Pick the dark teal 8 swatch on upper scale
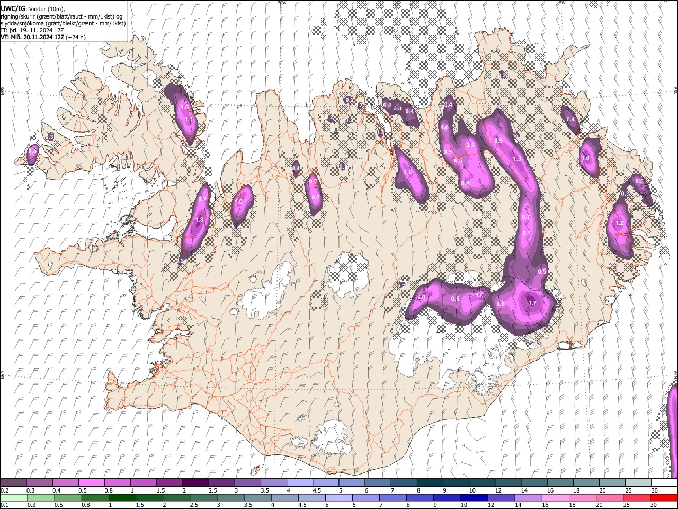The width and height of the screenshot is (678, 509). click(x=429, y=482)
